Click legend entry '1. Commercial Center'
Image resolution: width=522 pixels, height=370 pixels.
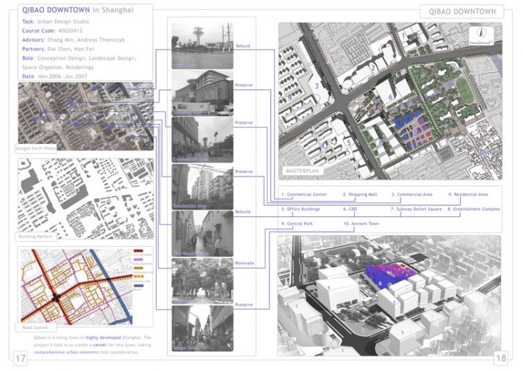(x=304, y=194)
